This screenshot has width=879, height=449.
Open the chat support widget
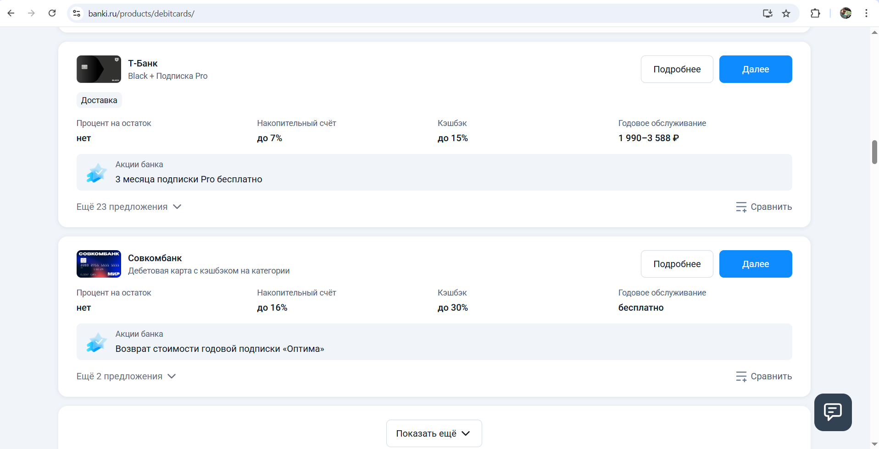click(833, 412)
